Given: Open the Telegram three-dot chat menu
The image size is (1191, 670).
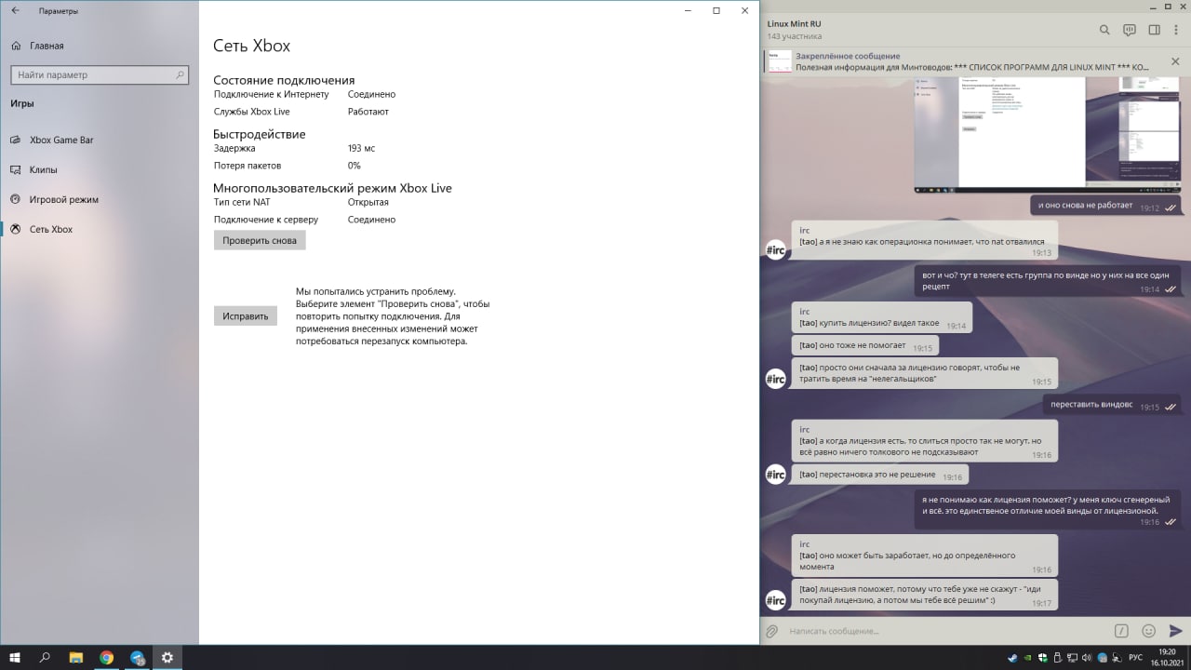Looking at the screenshot, I should click(x=1177, y=30).
